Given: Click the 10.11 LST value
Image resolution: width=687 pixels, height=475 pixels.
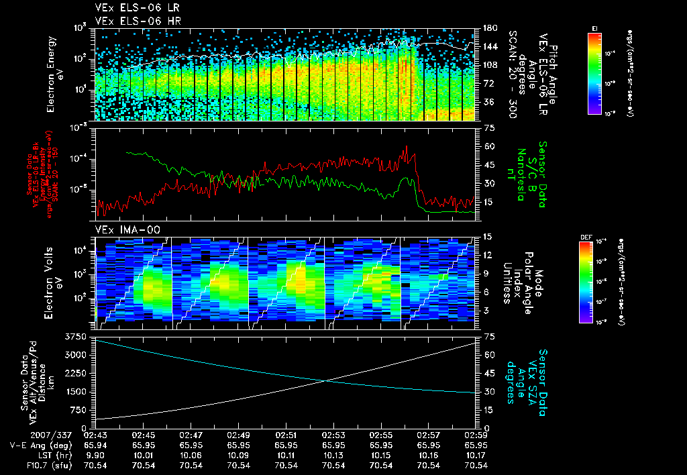Looking at the screenshot, I should 286,456.
